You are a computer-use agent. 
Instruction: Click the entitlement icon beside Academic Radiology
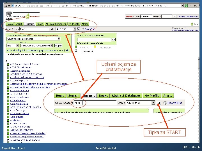(x=8, y=71)
